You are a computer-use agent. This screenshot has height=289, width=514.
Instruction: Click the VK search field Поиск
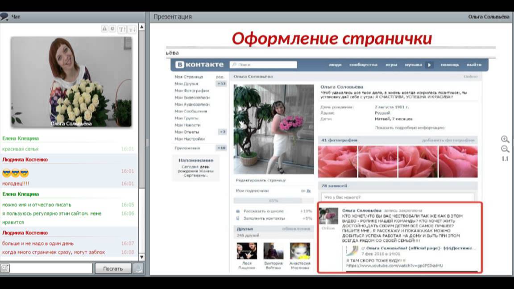tap(263, 65)
